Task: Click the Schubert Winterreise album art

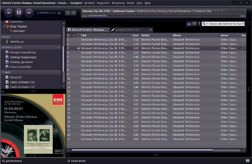Action: (x=33, y=125)
